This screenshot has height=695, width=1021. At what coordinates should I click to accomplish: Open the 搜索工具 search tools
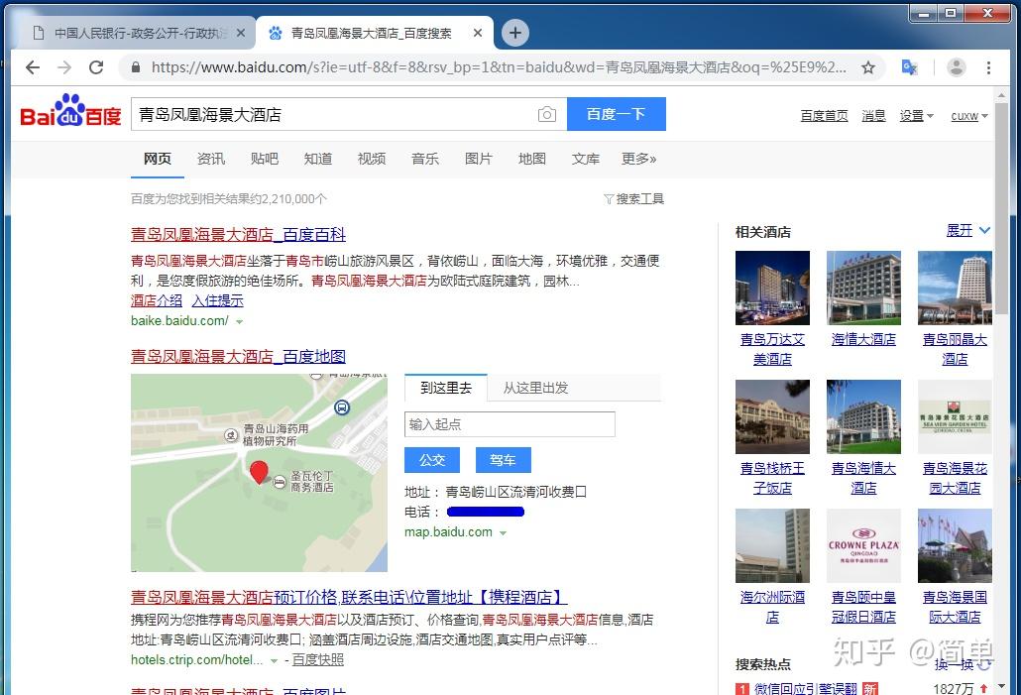click(x=633, y=199)
